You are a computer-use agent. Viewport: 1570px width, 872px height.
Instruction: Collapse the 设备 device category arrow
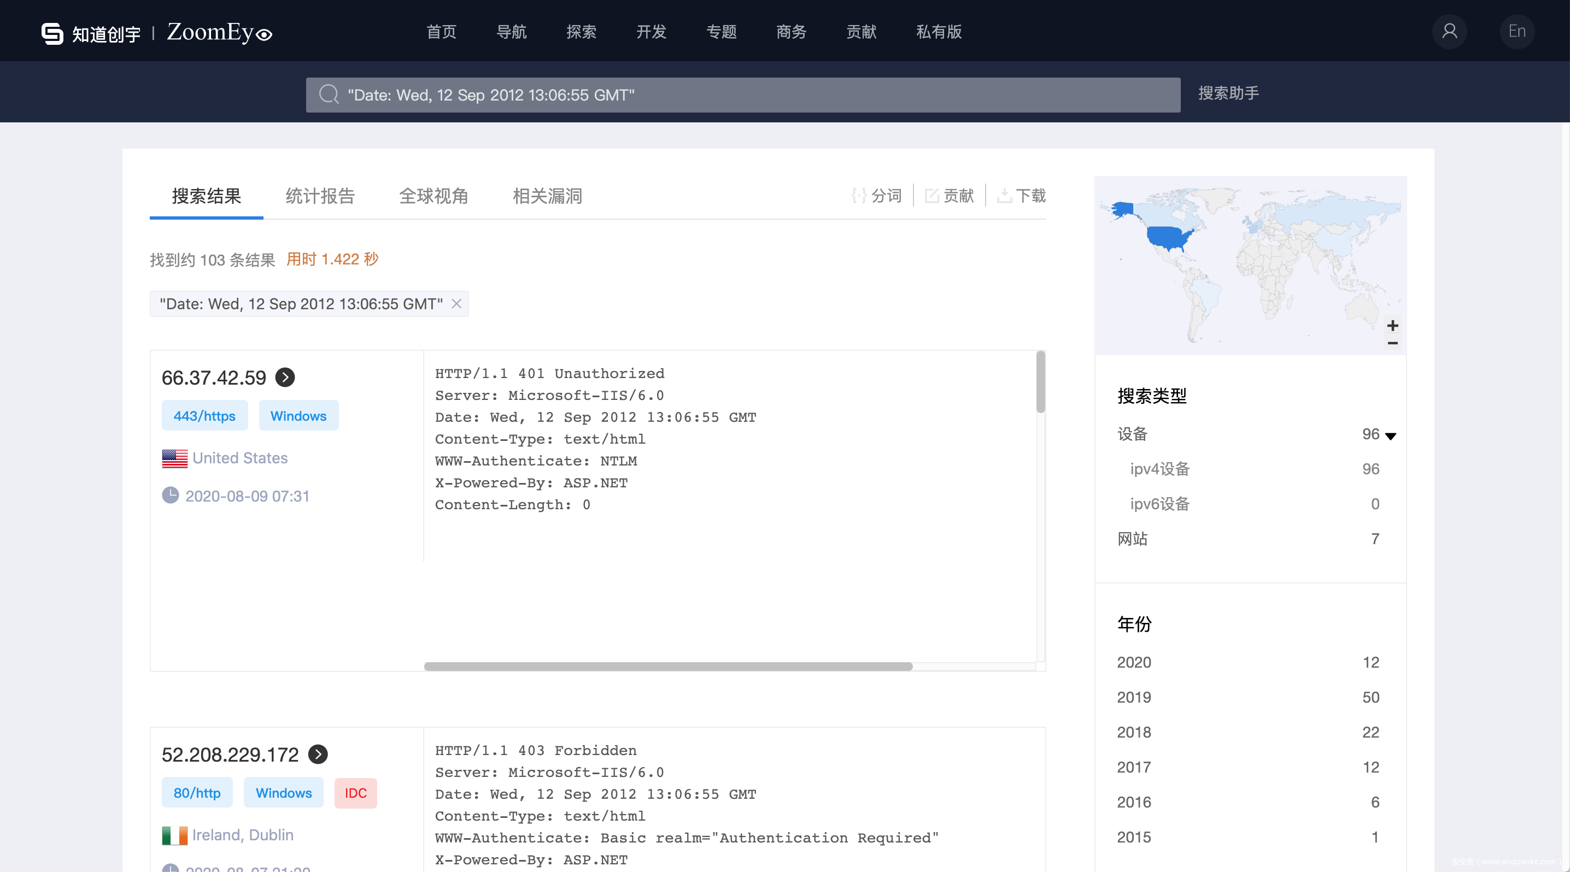tap(1391, 435)
